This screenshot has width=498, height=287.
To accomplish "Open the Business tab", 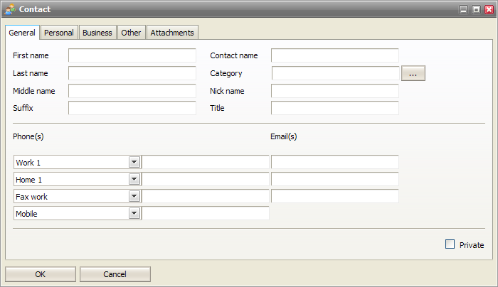I will 97,33.
